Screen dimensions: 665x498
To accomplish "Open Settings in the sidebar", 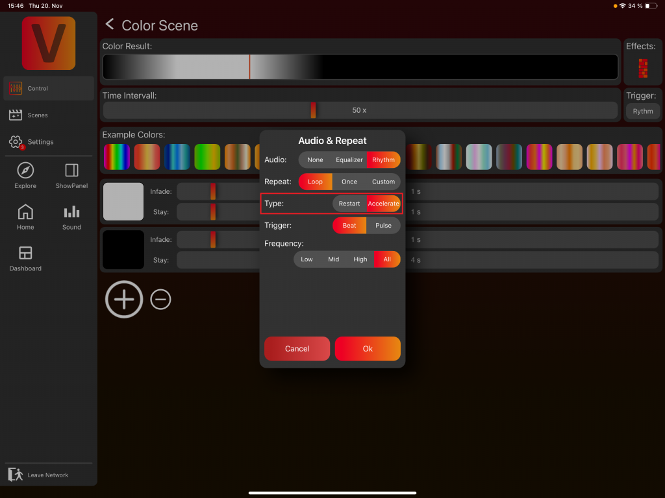I will point(40,142).
